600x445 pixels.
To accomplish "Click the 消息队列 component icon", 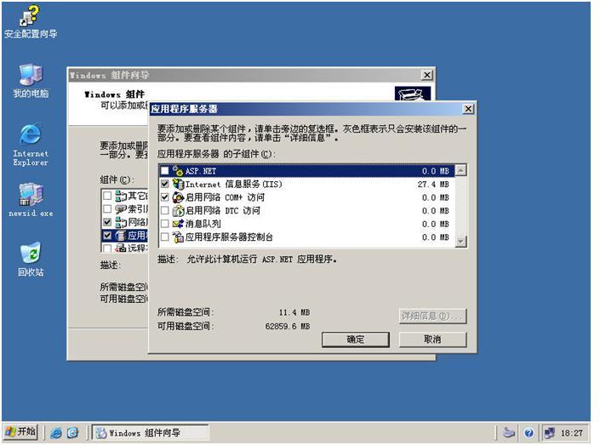I will tap(178, 223).
